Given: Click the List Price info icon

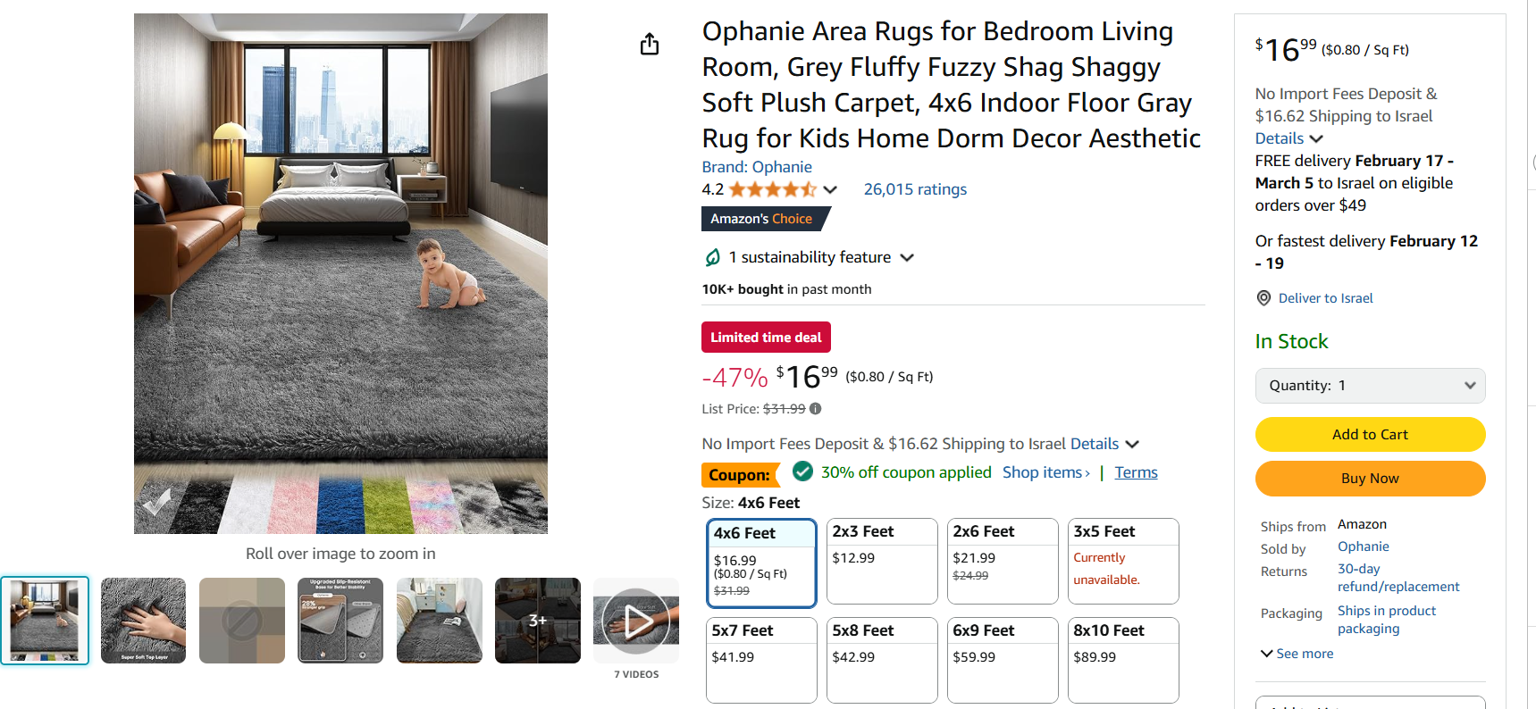Looking at the screenshot, I should (816, 409).
